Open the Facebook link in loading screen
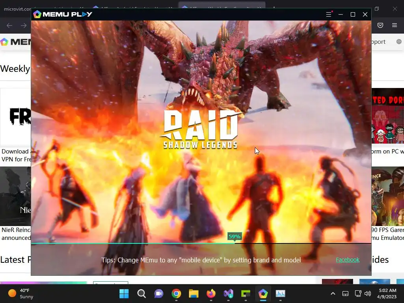Screen dimensions: 404x303 (347, 260)
